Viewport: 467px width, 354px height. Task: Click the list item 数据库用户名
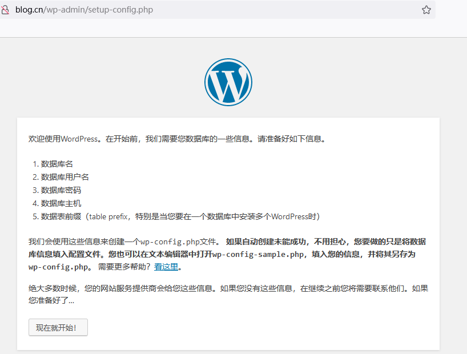[65, 177]
